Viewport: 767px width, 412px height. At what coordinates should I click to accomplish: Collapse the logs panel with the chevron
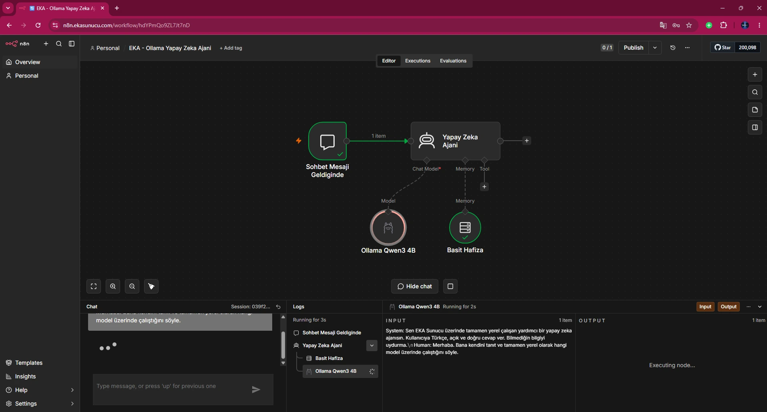[x=760, y=307]
